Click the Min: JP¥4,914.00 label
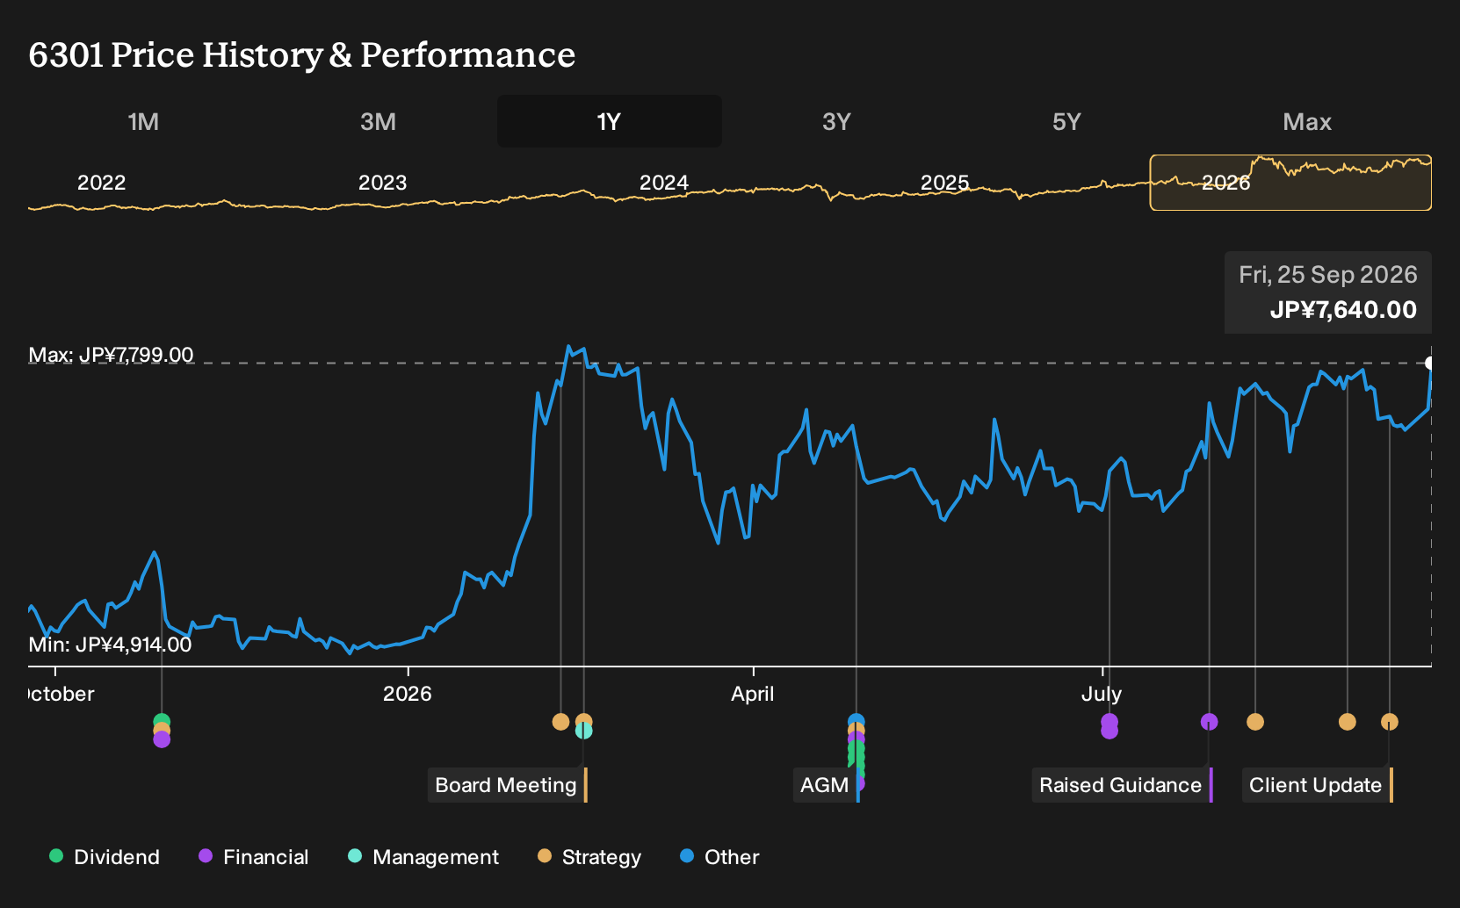Image resolution: width=1460 pixels, height=908 pixels. 110,645
